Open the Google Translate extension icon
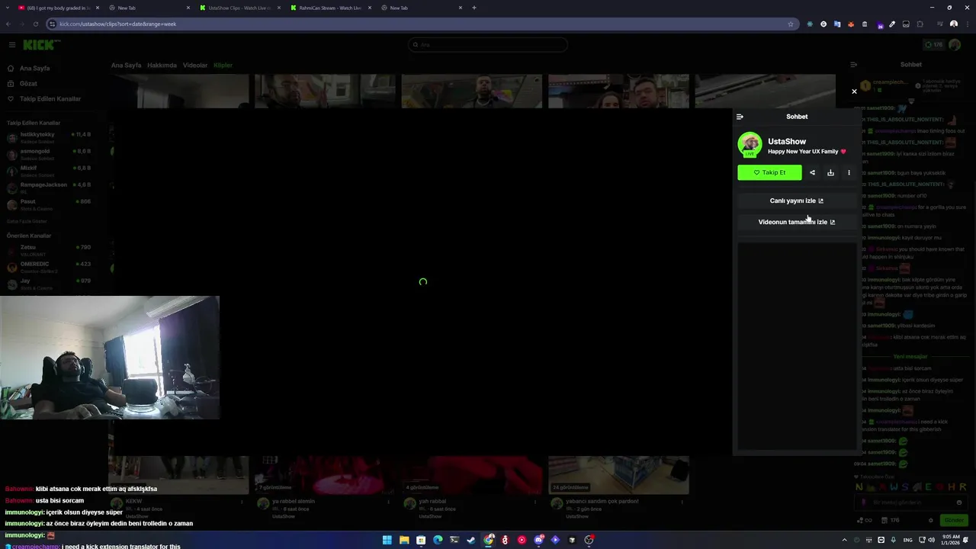Screen dimensions: 976x549 [x=837, y=24]
